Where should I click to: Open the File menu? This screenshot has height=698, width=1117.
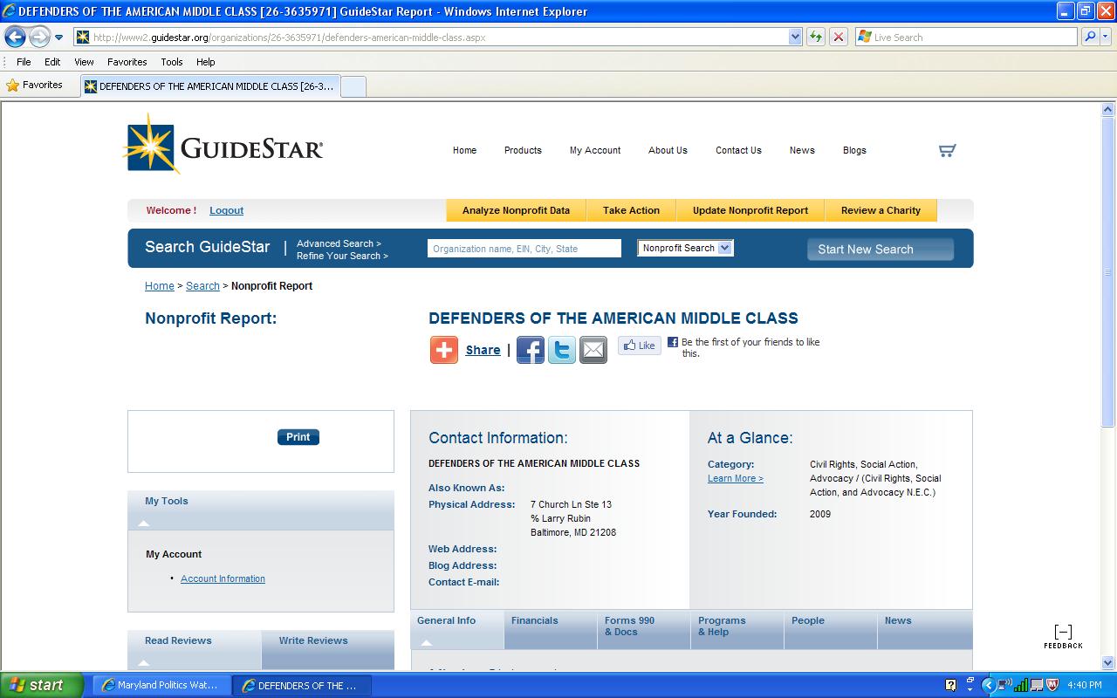click(x=24, y=62)
